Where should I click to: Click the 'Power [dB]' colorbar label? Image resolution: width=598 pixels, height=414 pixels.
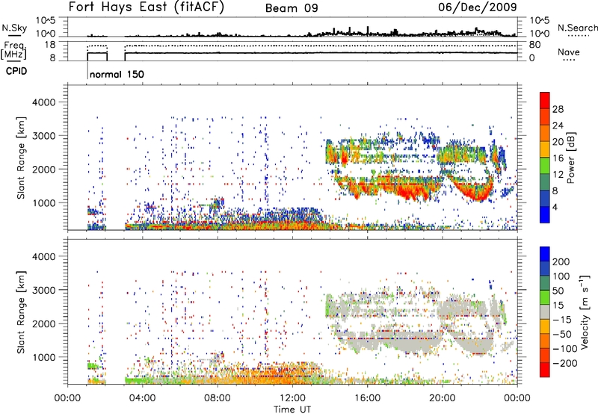571,158
